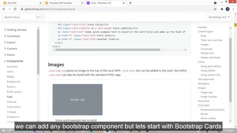Jump to Image caps section
The width and height of the screenshot is (237, 133).
[207, 92]
